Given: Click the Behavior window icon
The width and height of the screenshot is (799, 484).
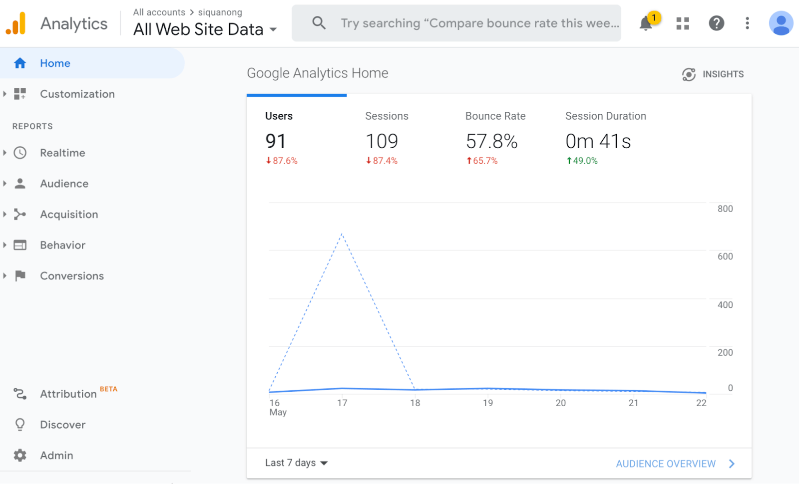Looking at the screenshot, I should coord(20,245).
